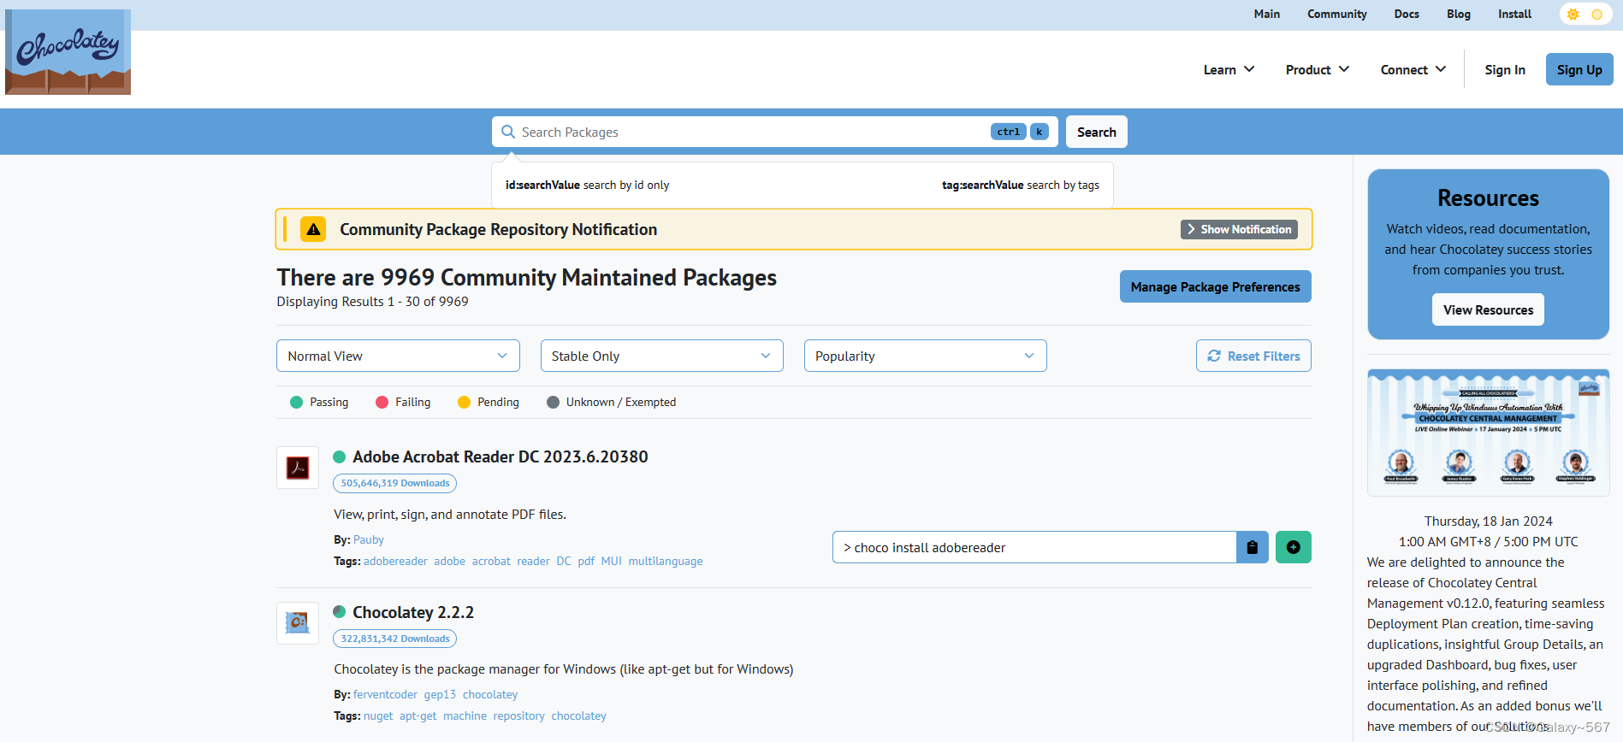This screenshot has height=742, width=1623.
Task: Open the Community top menu item
Action: pyautogui.click(x=1337, y=14)
